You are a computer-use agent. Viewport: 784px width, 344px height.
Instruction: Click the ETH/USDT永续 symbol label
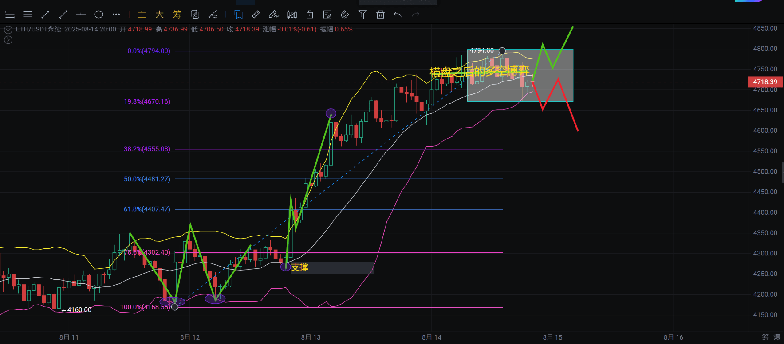[39, 29]
